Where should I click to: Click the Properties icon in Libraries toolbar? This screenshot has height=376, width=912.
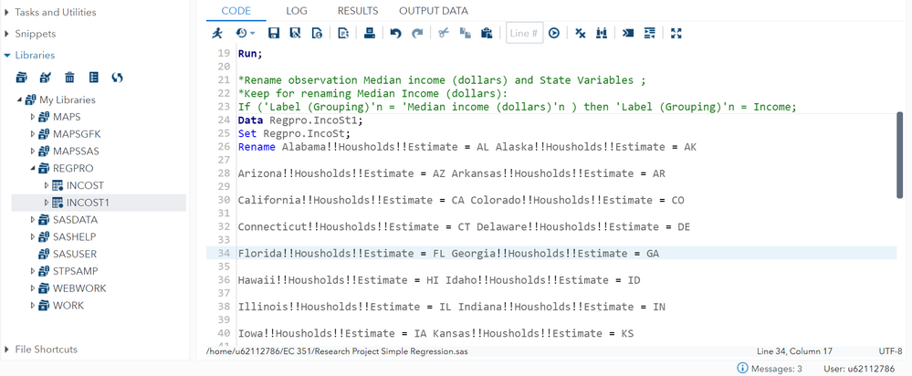click(x=94, y=78)
